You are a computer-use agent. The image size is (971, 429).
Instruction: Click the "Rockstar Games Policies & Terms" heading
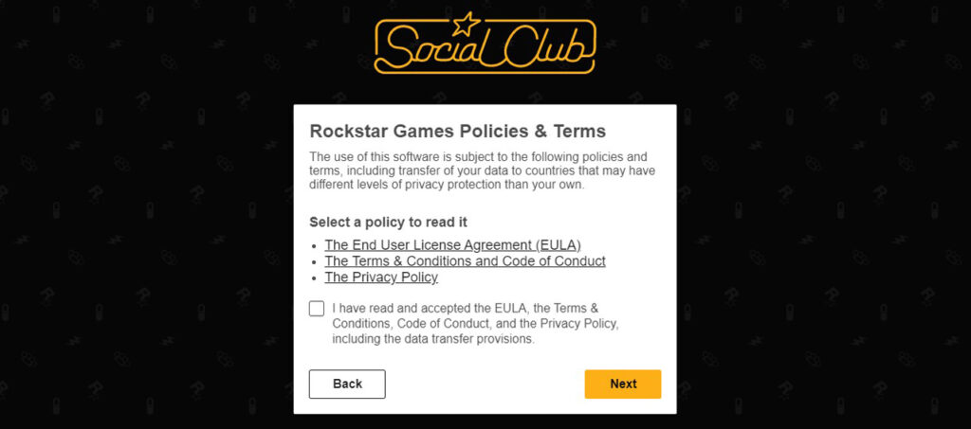pos(457,131)
